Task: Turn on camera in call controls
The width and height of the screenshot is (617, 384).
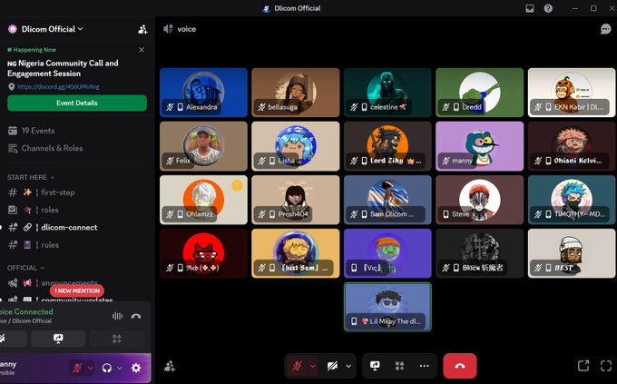Action: [332, 366]
